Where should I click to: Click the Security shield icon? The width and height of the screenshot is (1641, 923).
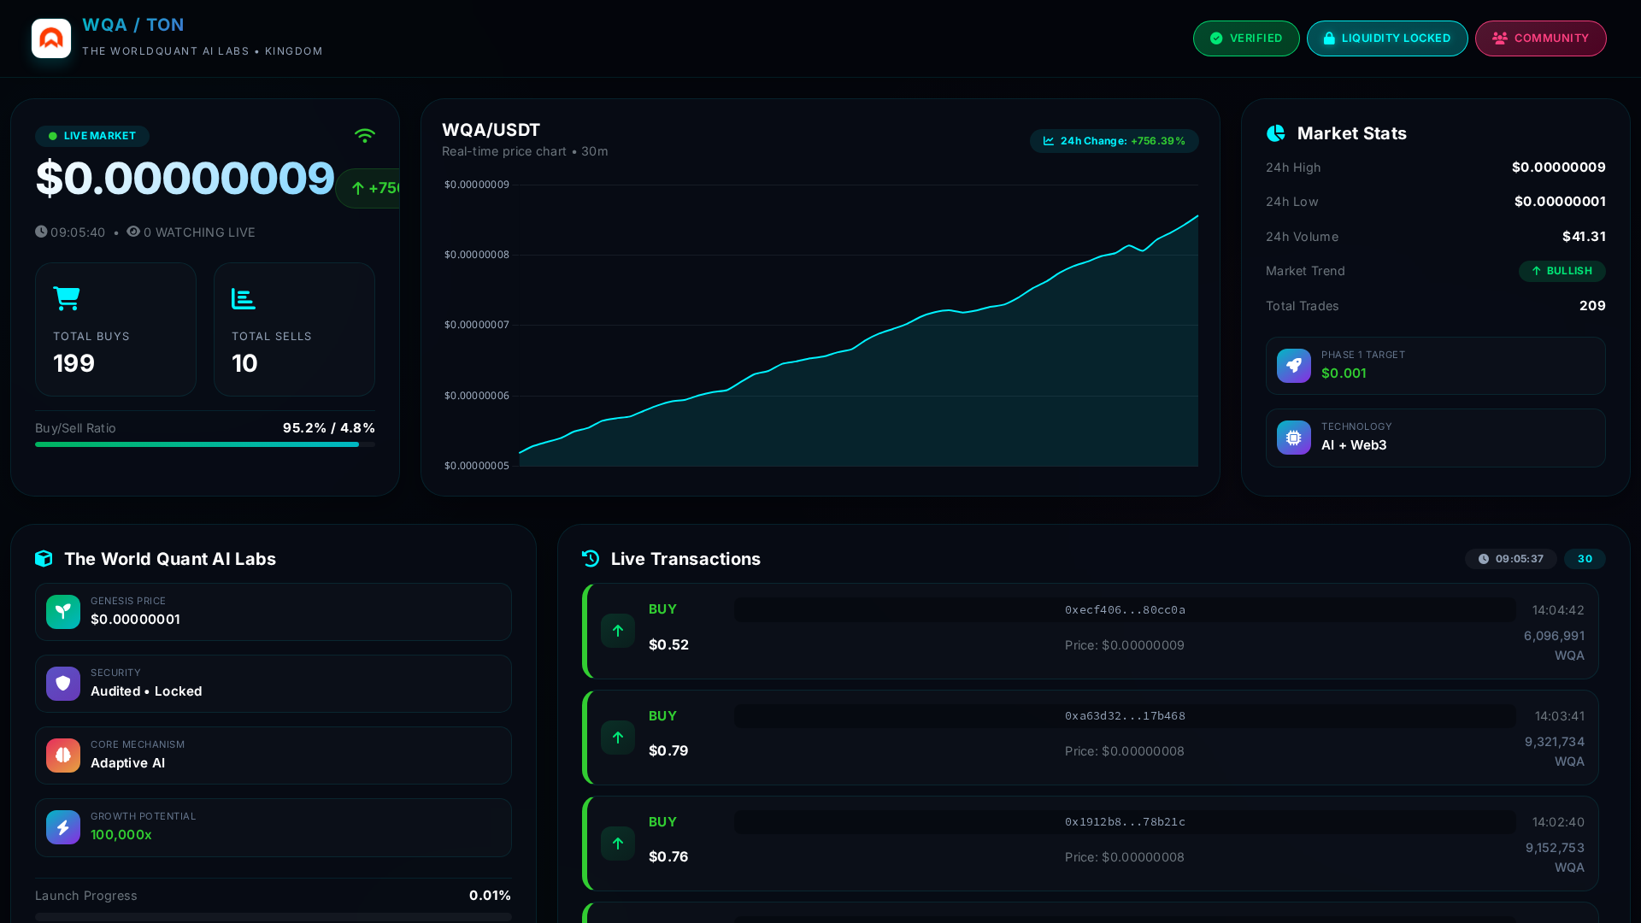coord(63,683)
